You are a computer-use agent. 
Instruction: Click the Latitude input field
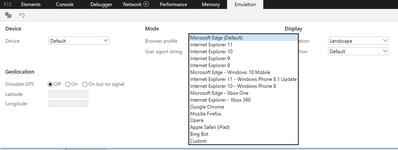click(x=68, y=94)
